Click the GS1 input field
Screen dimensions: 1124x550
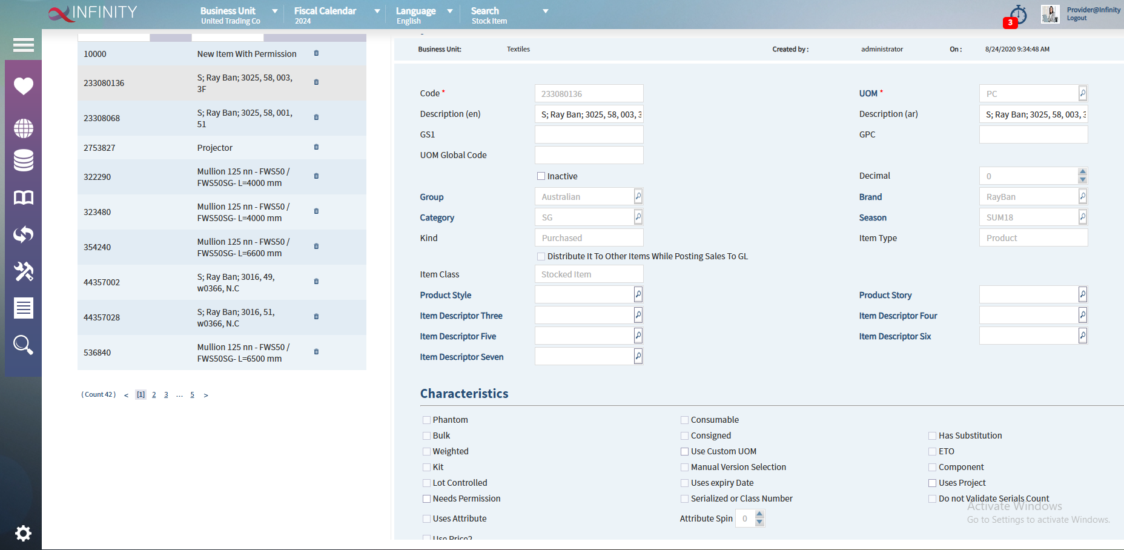click(589, 134)
